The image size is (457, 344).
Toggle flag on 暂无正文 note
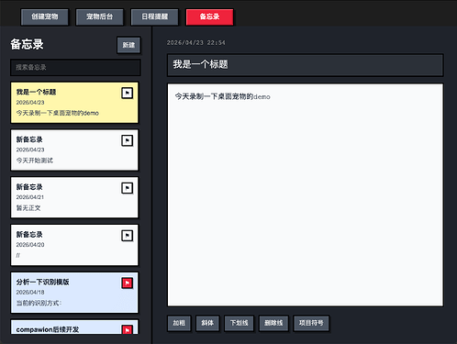pos(128,188)
